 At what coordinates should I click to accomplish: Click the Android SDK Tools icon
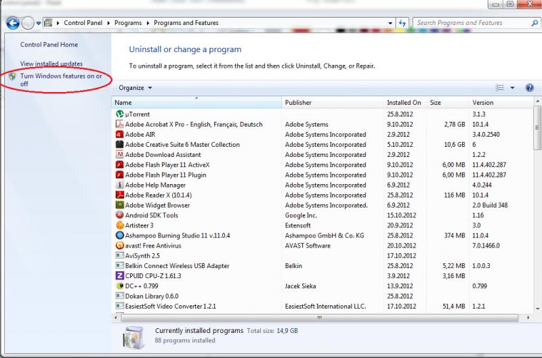[119, 215]
